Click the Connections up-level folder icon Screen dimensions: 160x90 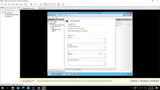click(53, 22)
